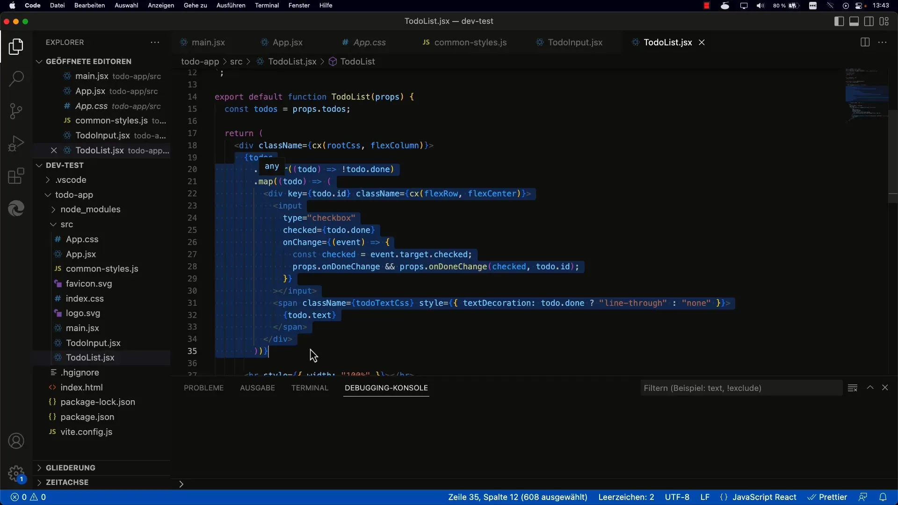Expand the node_modules folder

click(x=90, y=209)
